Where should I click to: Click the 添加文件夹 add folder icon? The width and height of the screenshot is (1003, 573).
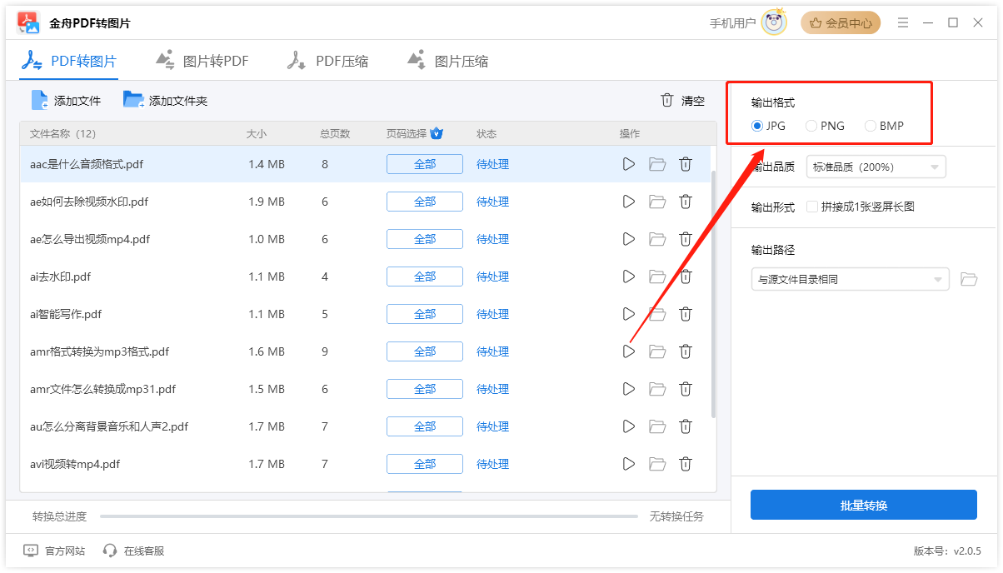(132, 99)
